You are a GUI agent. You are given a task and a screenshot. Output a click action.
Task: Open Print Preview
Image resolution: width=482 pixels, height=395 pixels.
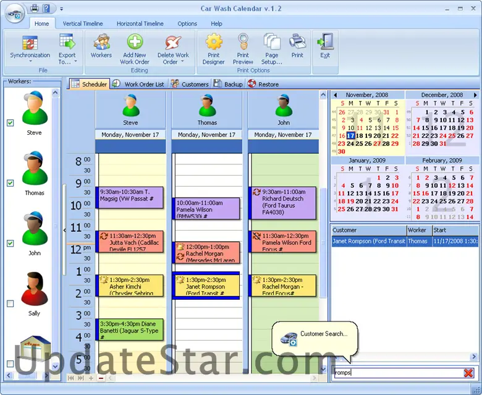click(x=243, y=49)
